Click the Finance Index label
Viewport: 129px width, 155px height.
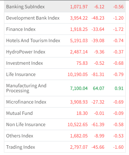click(x=21, y=29)
